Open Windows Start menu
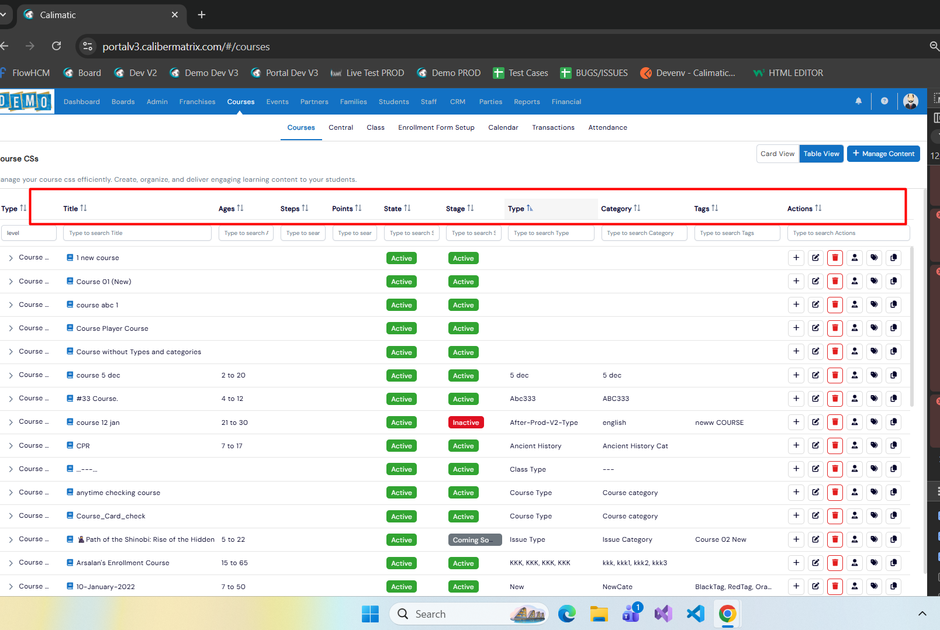 coord(370,614)
